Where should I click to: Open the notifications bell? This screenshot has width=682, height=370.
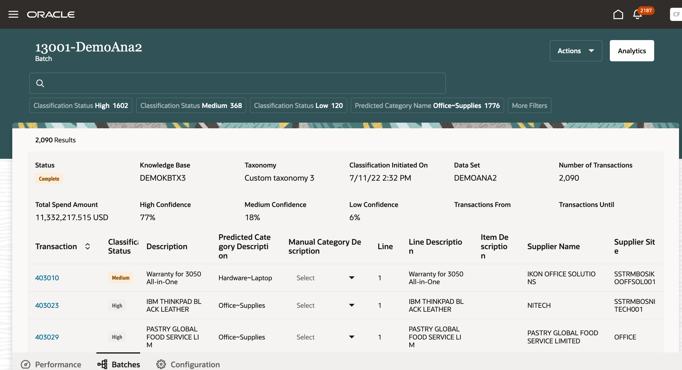(x=637, y=14)
